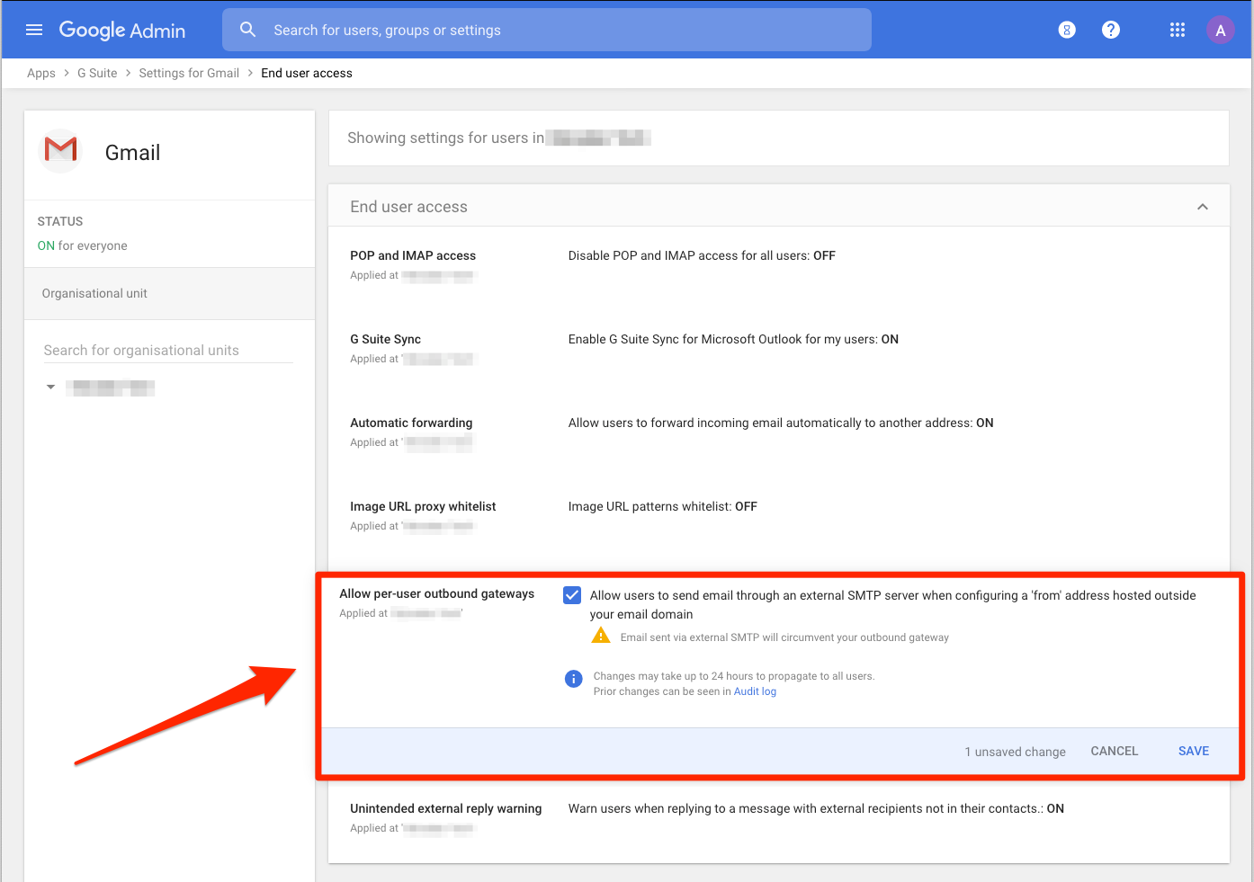Image resolution: width=1254 pixels, height=882 pixels.
Task: Click Warn users when replying text
Action: tap(816, 808)
